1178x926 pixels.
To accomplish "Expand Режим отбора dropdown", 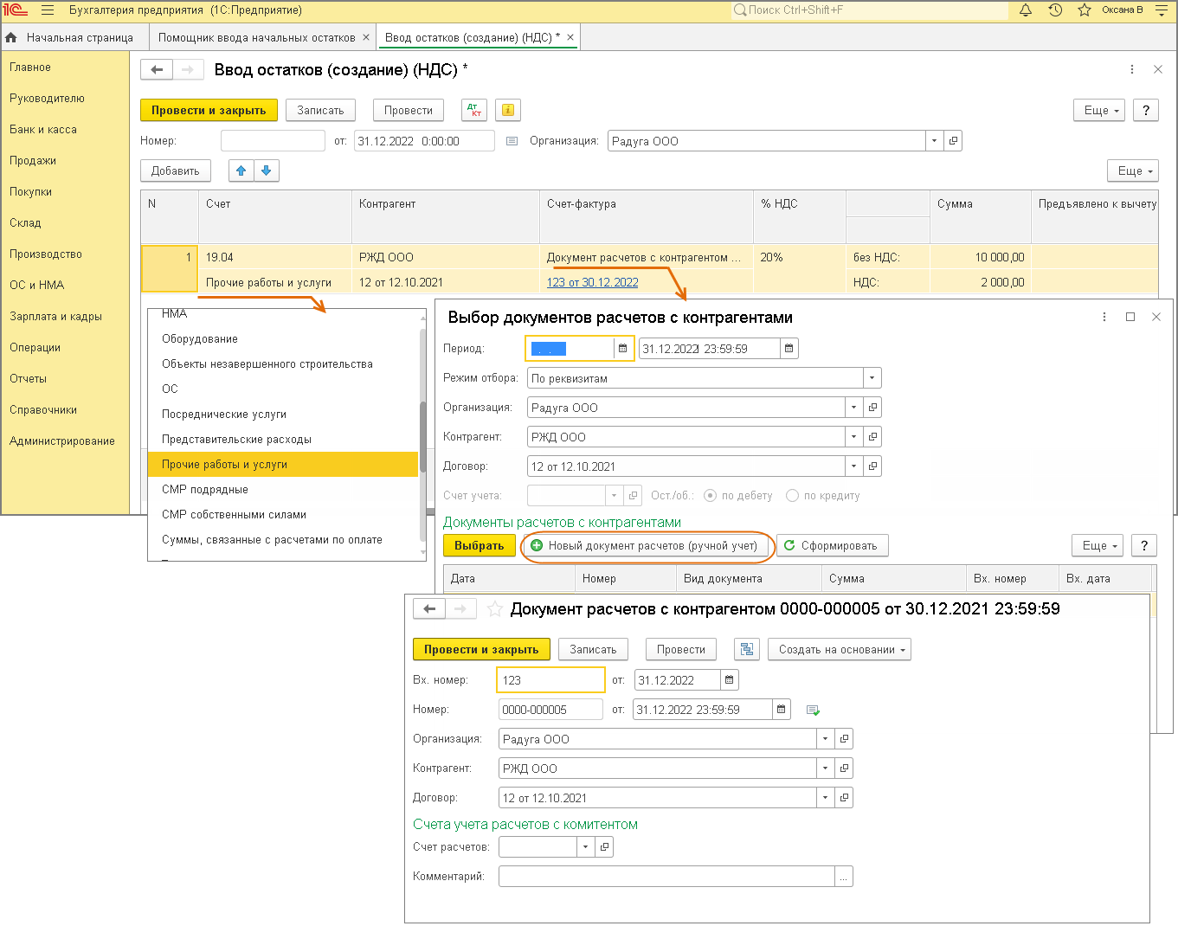I will (872, 378).
